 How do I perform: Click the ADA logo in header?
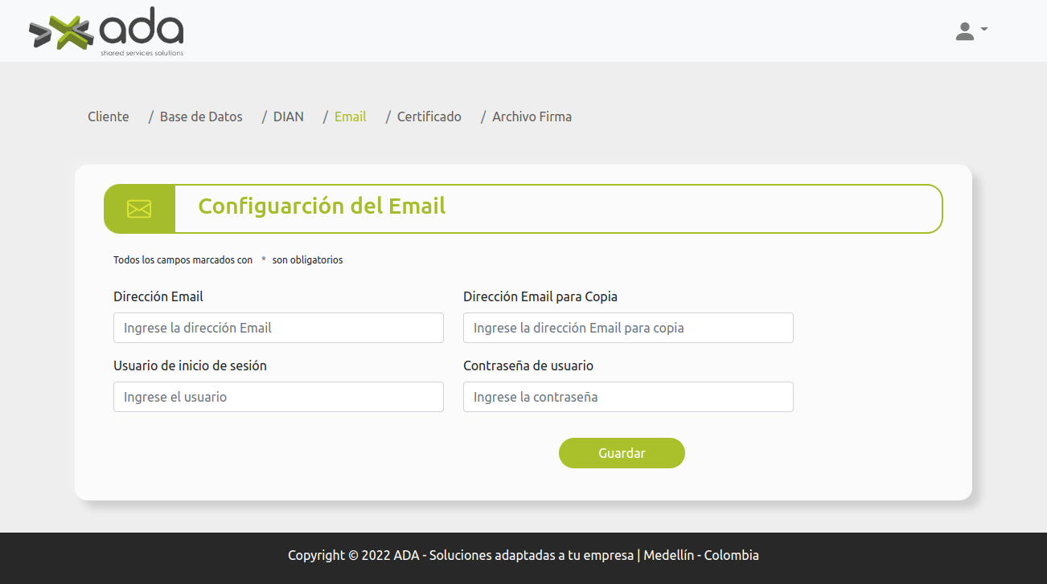click(106, 32)
